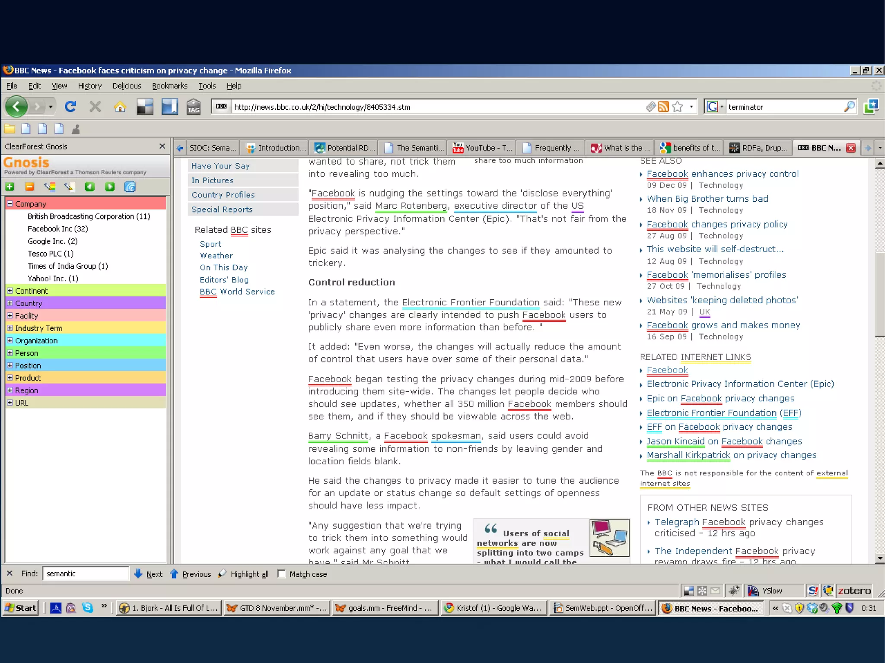Click the bookmark star in address bar
The height and width of the screenshot is (663, 885).
(x=678, y=107)
